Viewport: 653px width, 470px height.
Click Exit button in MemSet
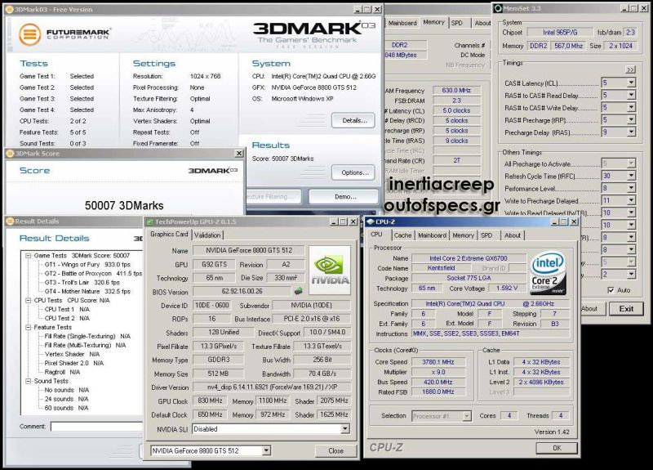tap(626, 309)
